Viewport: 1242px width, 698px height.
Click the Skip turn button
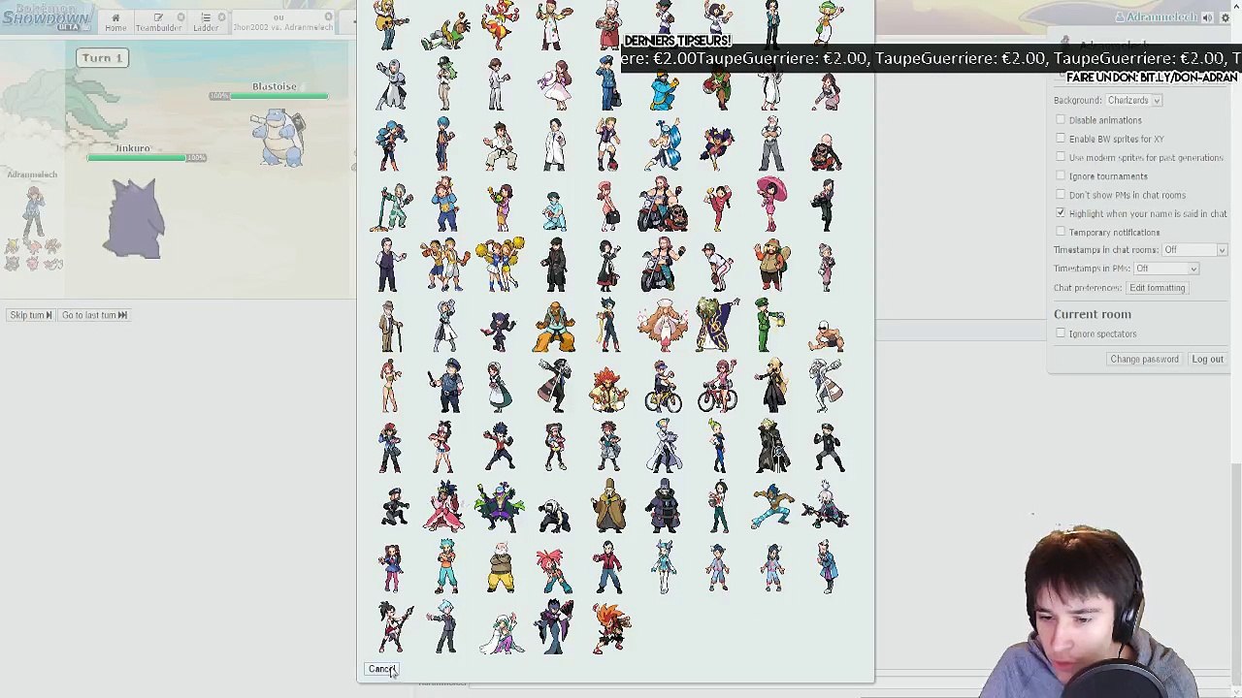30,315
